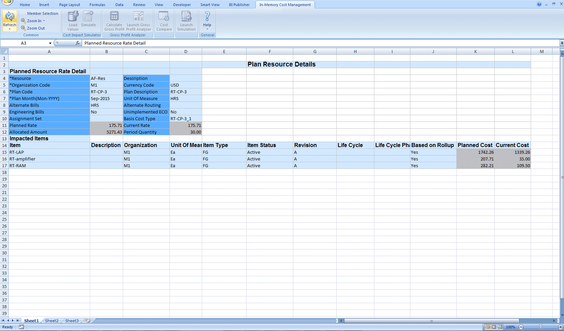Open Member Selection
Image resolution: width=564 pixels, height=331 pixels.
42,13
